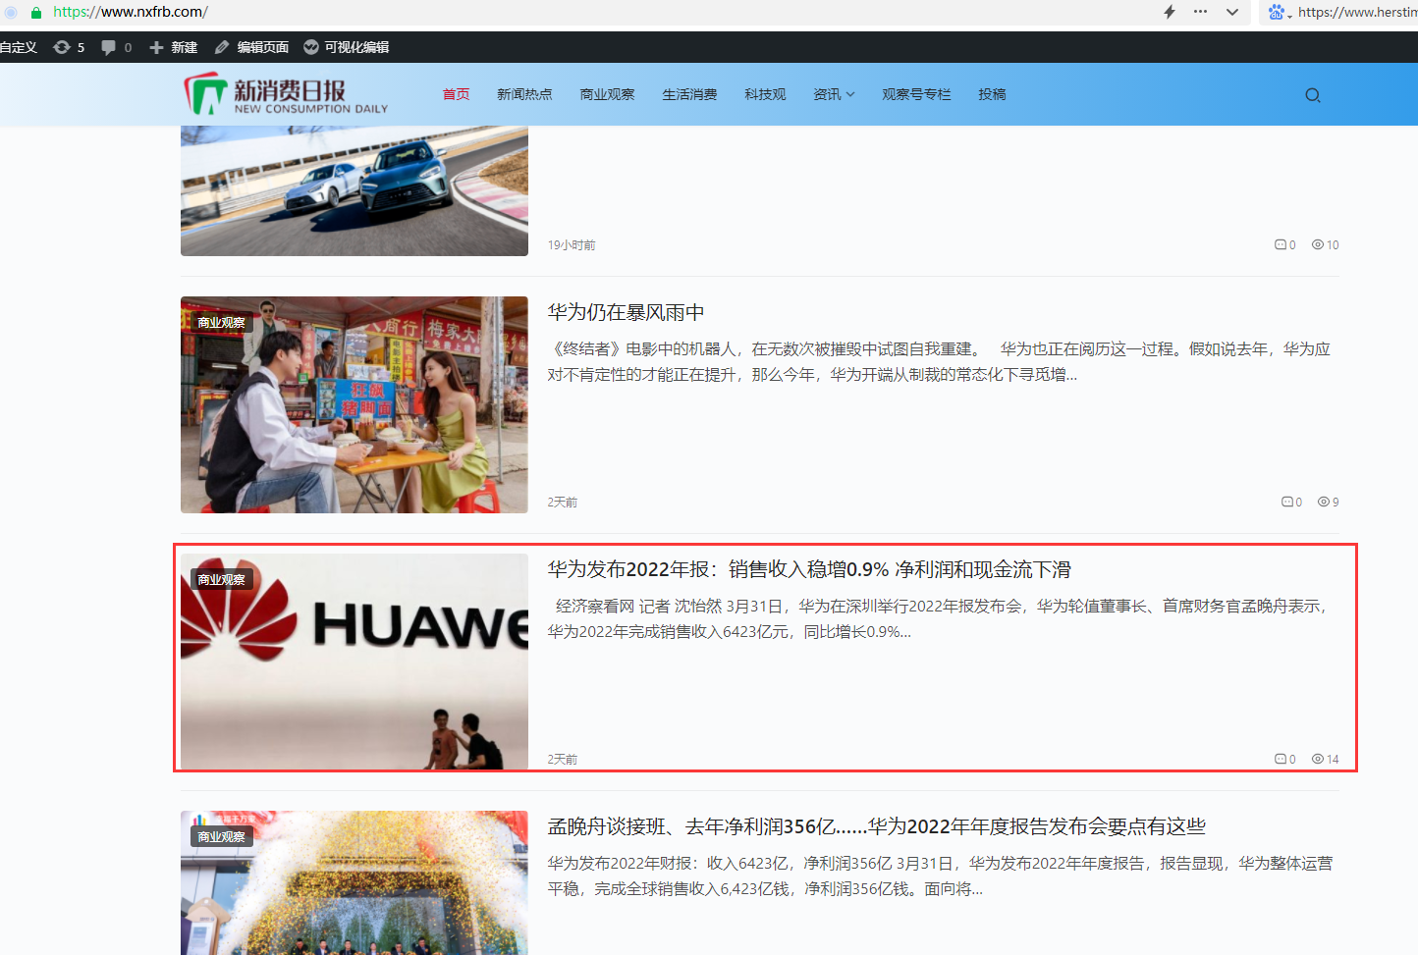Click the view count eye icon showing 14

tap(1318, 759)
